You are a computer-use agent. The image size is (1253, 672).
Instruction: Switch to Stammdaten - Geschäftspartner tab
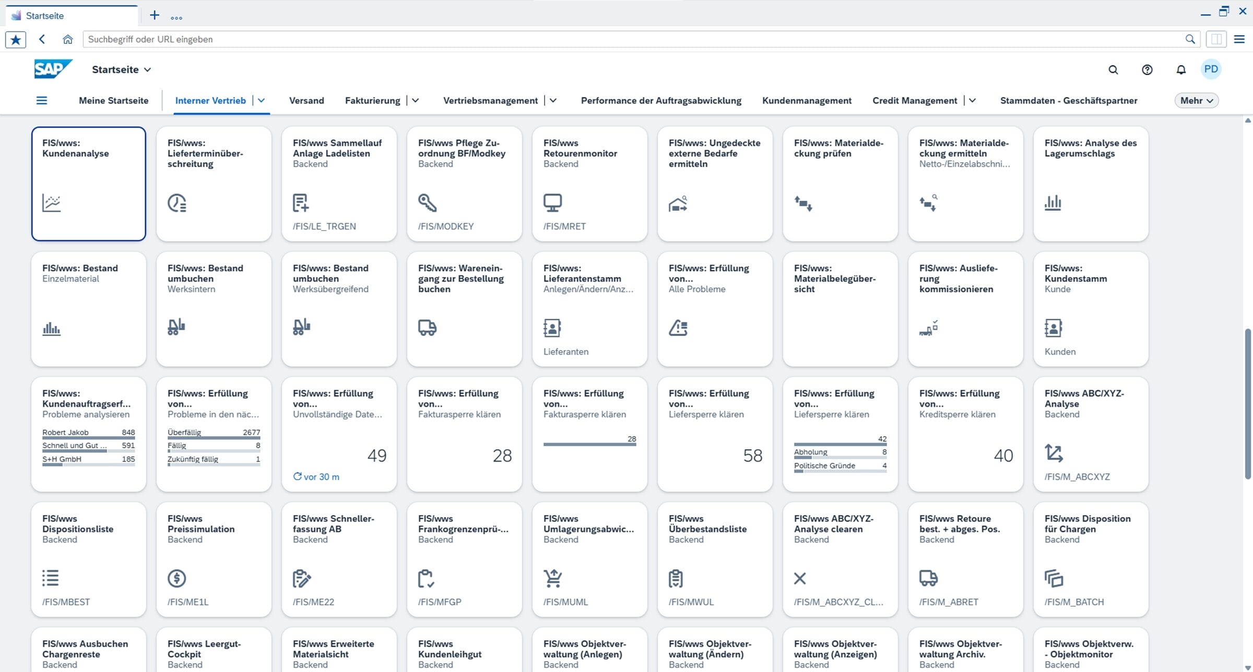tap(1069, 100)
